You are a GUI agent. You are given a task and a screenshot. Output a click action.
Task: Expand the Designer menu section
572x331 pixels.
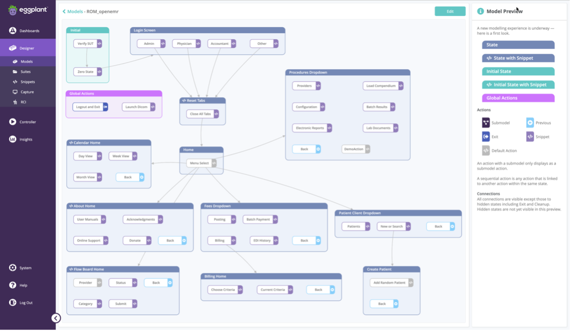tap(27, 48)
